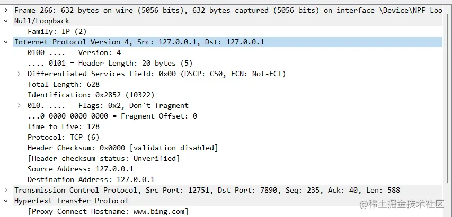Click the Header checksum status: Unverified row
The height and width of the screenshot is (217, 452).
pos(104,159)
